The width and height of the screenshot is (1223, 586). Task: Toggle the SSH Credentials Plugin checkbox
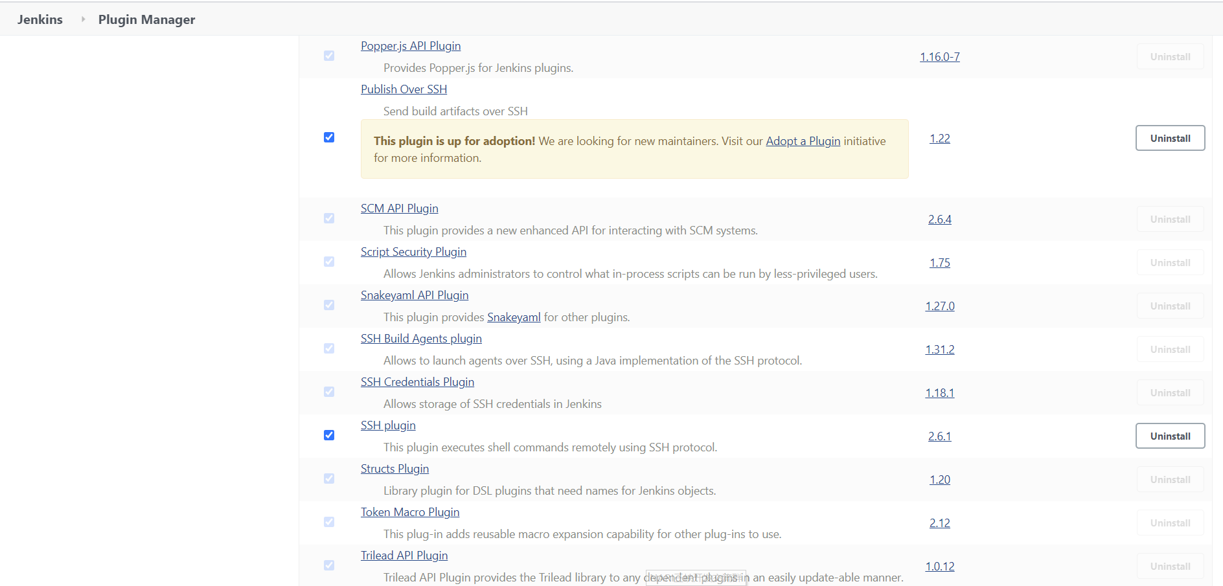click(x=329, y=392)
